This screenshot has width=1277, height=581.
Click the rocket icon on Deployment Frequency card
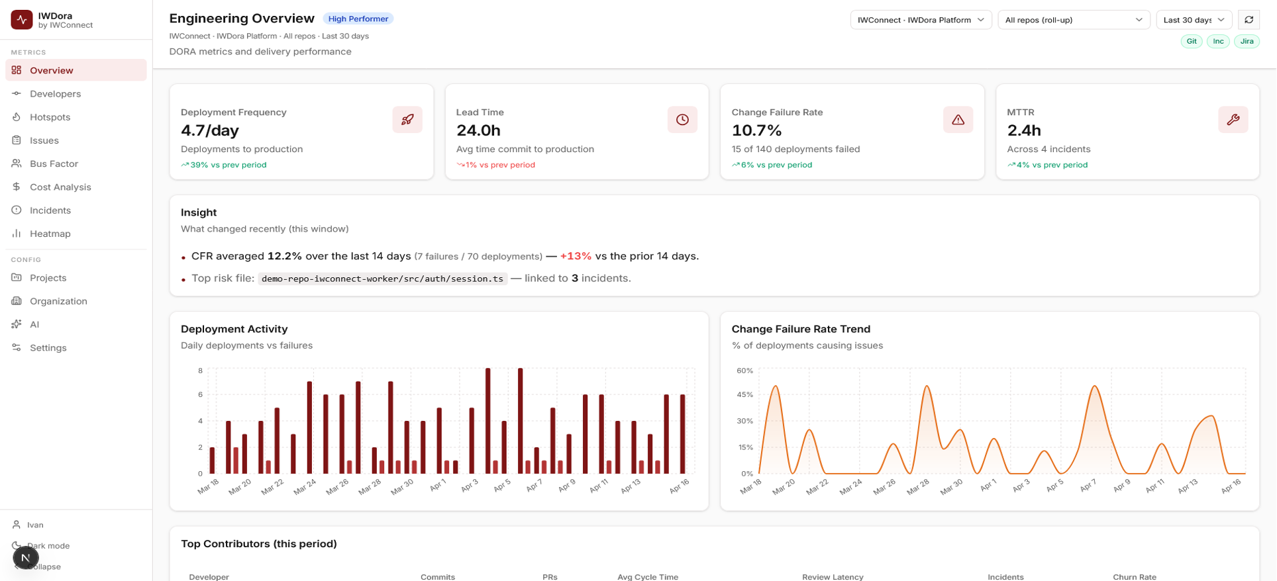point(407,120)
